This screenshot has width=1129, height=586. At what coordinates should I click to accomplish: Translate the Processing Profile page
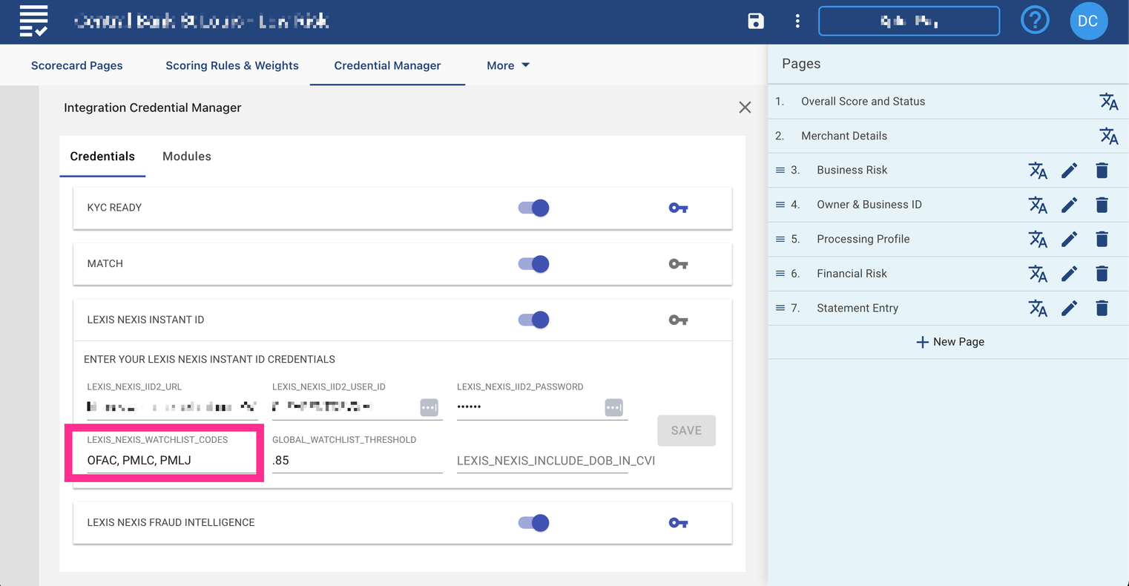pyautogui.click(x=1038, y=239)
